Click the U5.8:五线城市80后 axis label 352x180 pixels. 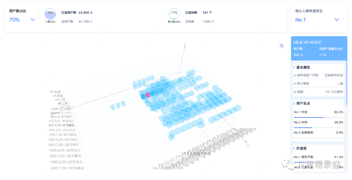coord(196,154)
